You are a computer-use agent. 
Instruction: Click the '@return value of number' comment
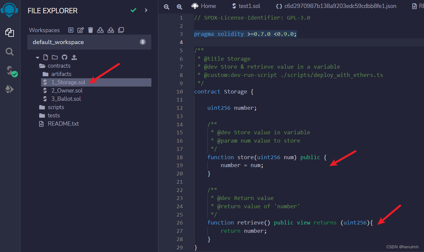(x=255, y=206)
